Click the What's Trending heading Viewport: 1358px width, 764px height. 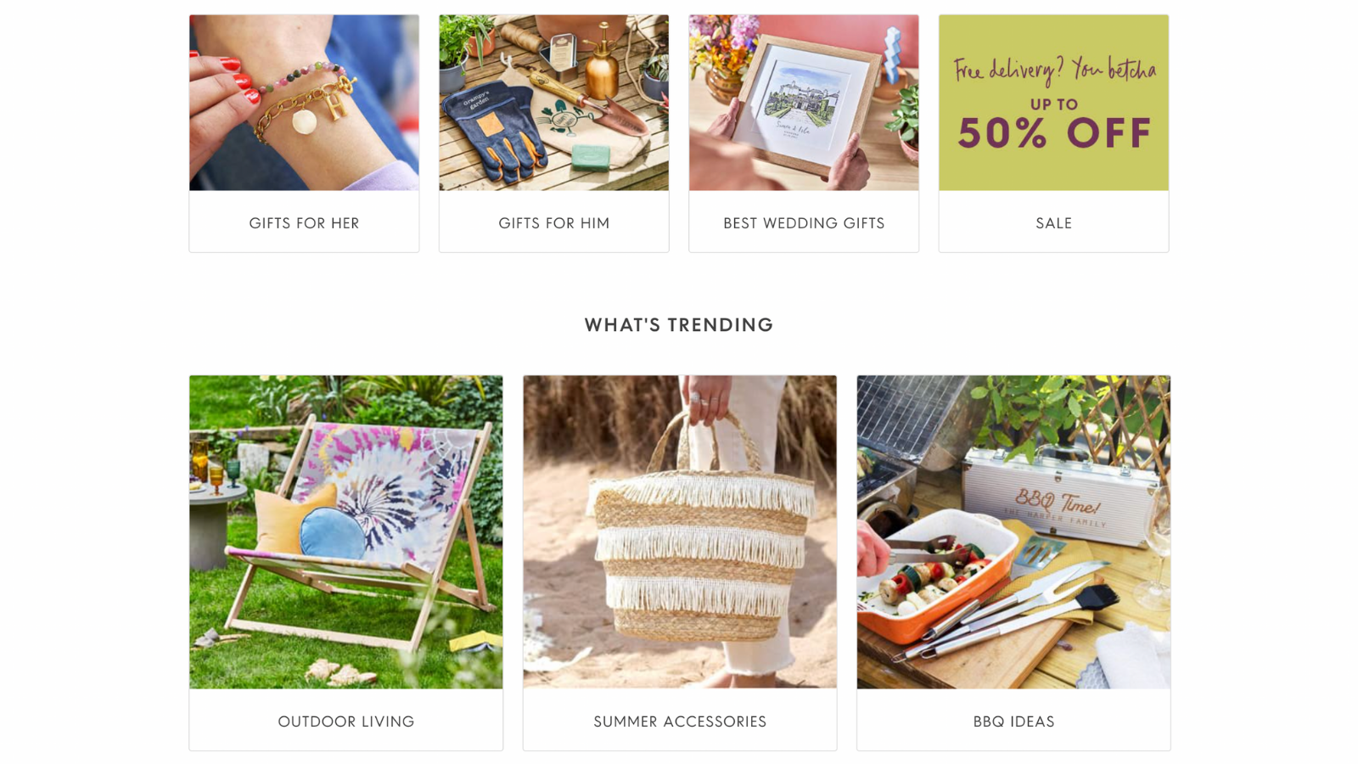(x=679, y=325)
